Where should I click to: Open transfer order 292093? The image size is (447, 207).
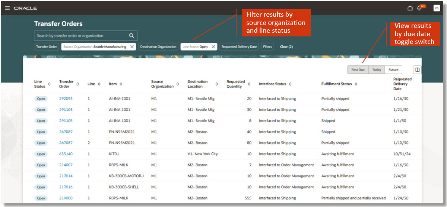[66, 98]
